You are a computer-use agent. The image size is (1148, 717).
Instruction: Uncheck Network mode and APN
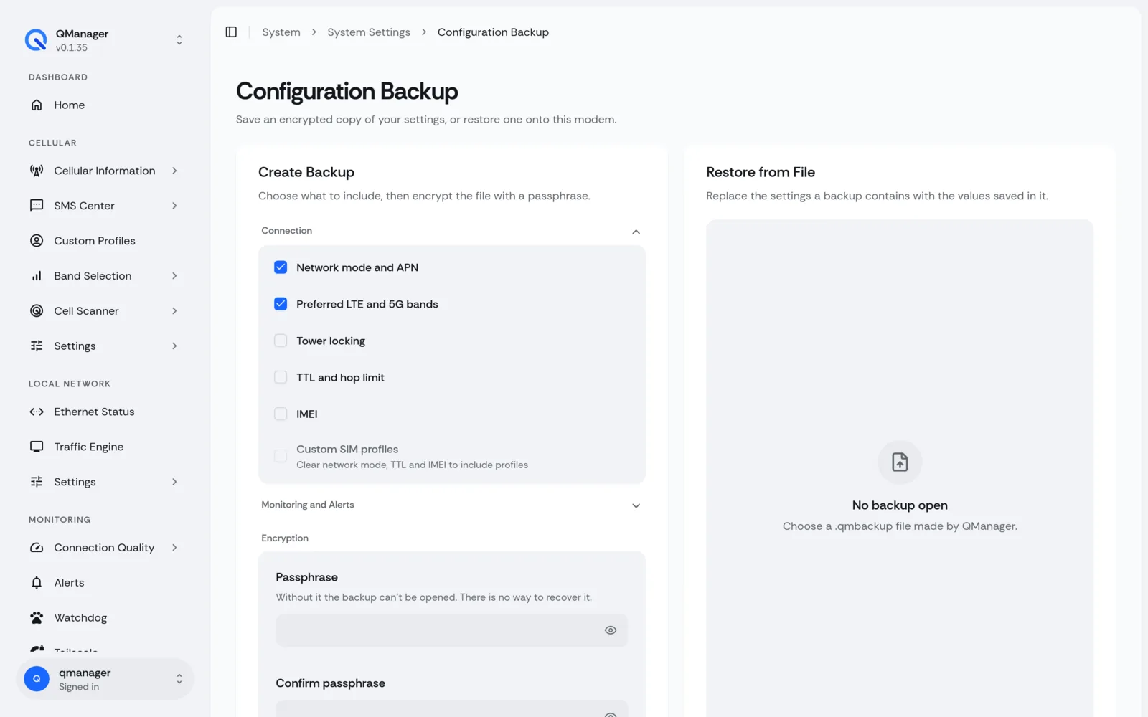[x=281, y=267]
